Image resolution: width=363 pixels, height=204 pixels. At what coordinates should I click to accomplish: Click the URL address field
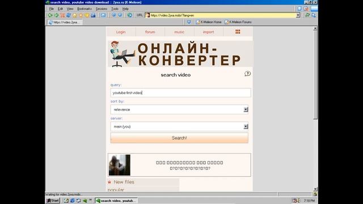coord(223,15)
